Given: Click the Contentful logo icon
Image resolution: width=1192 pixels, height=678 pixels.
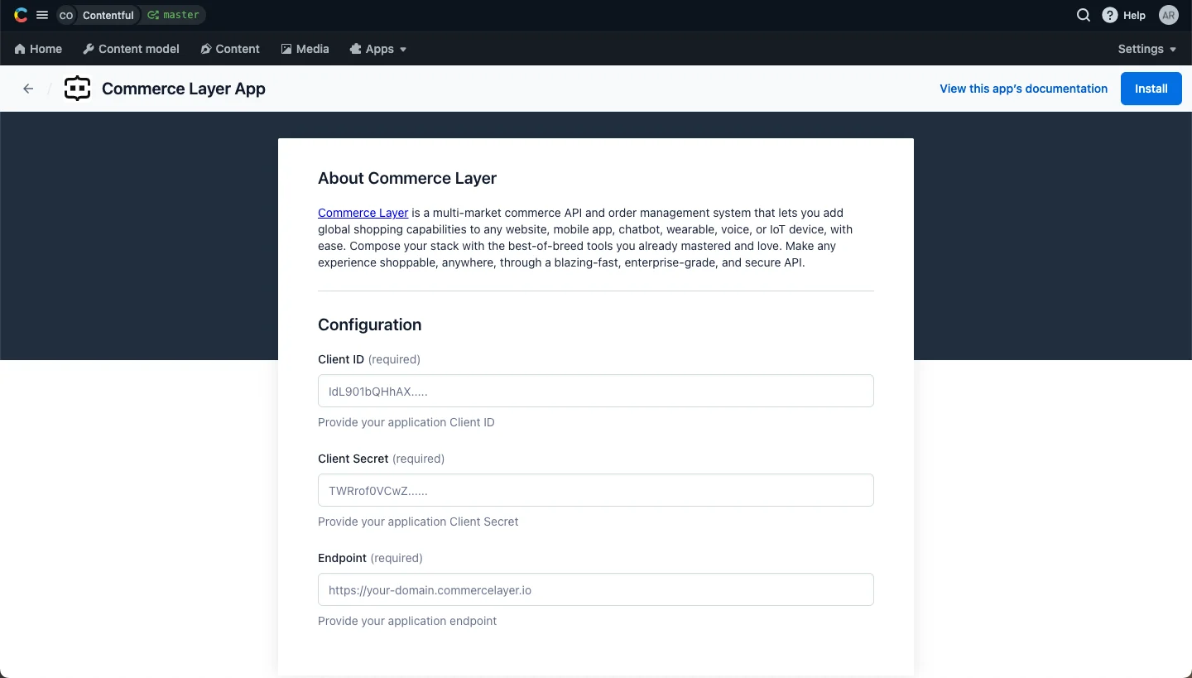Looking at the screenshot, I should (21, 15).
